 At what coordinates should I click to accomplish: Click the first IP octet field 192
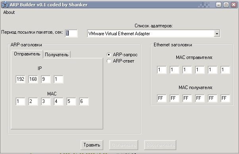pos(20,79)
